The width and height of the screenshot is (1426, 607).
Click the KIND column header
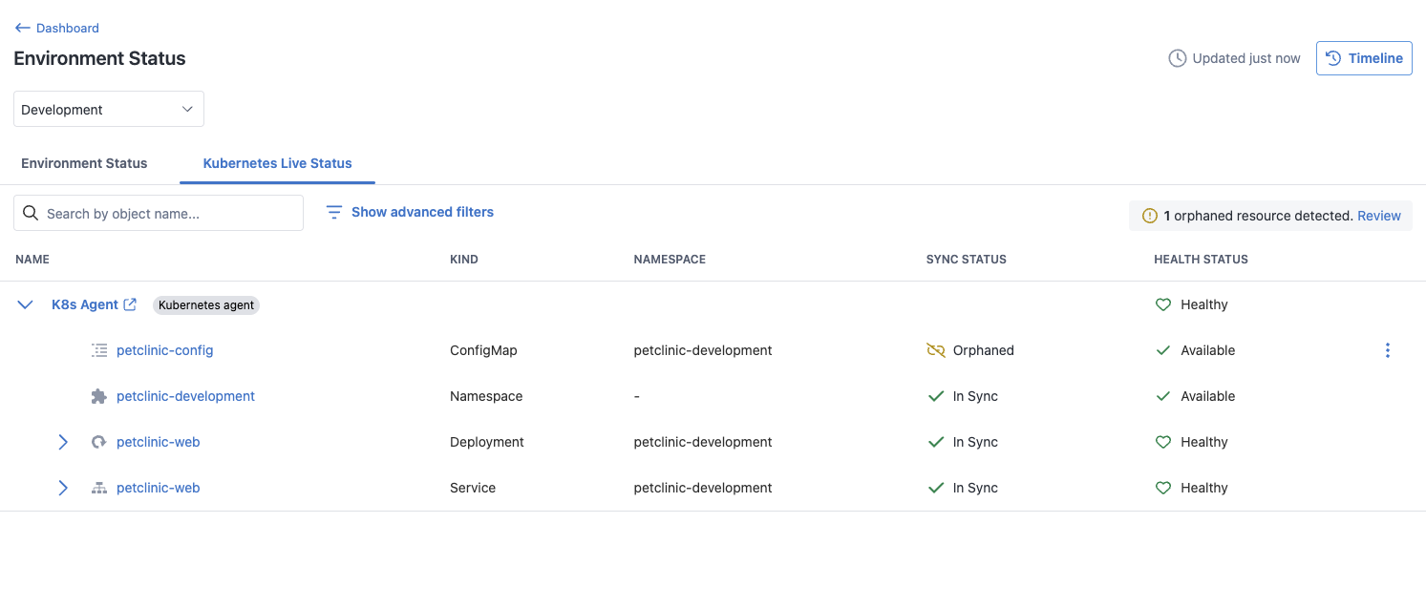[x=464, y=260]
